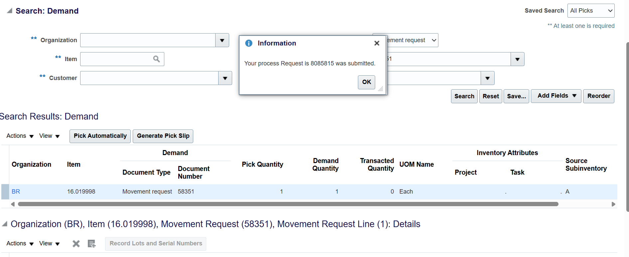
Task: Click the Pick Automatically button
Action: click(100, 136)
